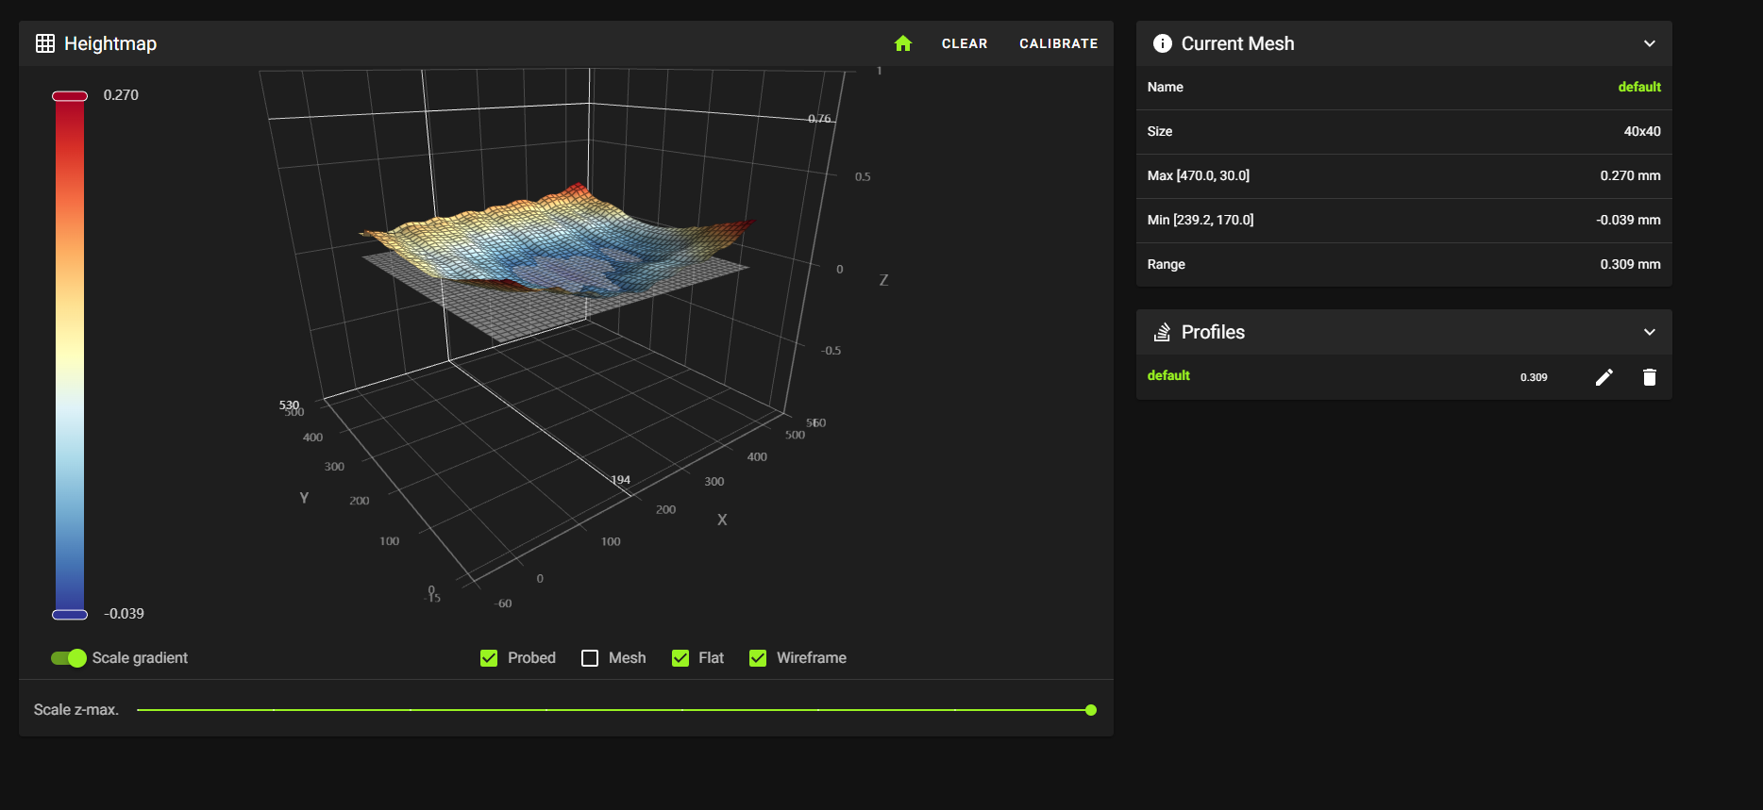This screenshot has width=1763, height=810.
Task: Click the pencil edit icon for default profile
Action: [x=1603, y=377]
